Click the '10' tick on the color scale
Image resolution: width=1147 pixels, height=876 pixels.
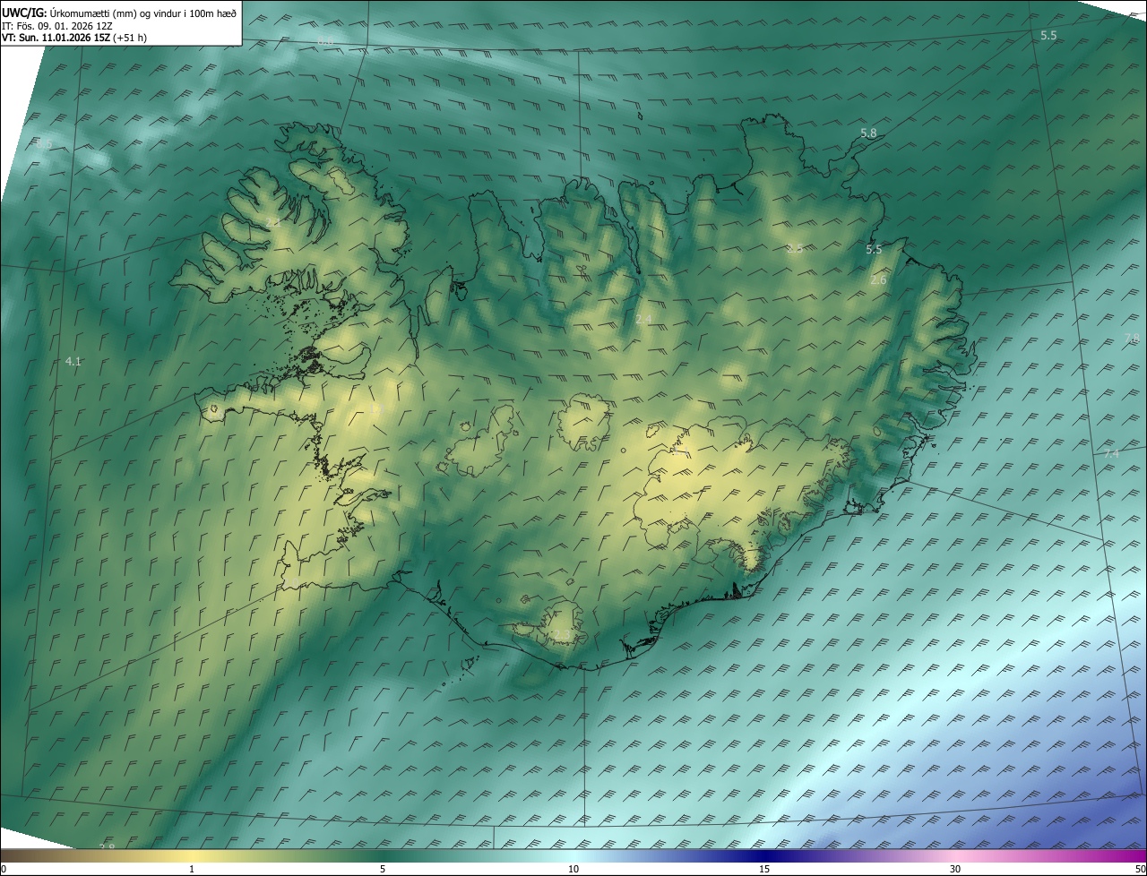(x=573, y=870)
